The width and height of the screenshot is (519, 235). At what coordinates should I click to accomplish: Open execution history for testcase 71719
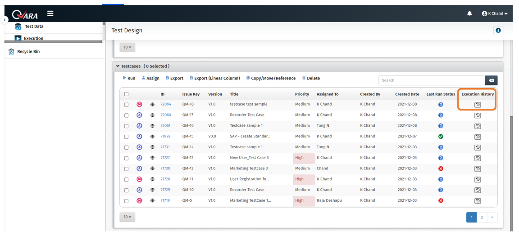tap(478, 201)
